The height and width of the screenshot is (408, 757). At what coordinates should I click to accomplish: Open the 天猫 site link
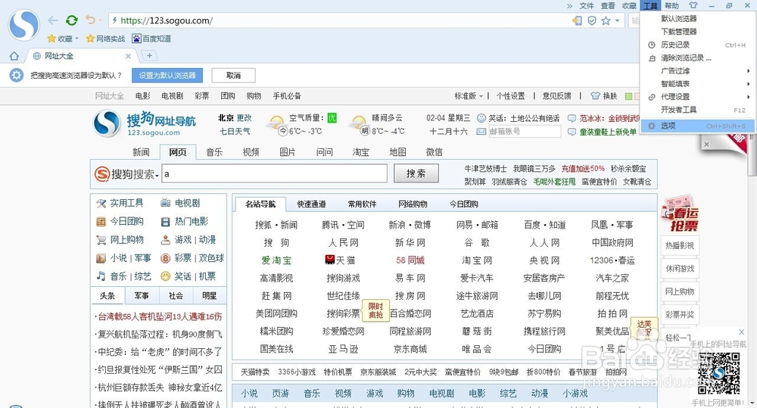[x=341, y=260]
